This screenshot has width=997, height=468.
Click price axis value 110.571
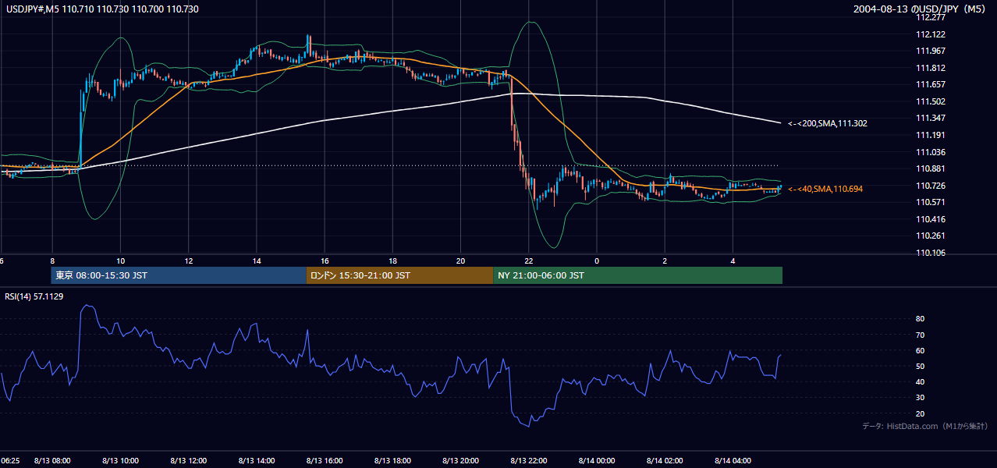pyautogui.click(x=931, y=202)
